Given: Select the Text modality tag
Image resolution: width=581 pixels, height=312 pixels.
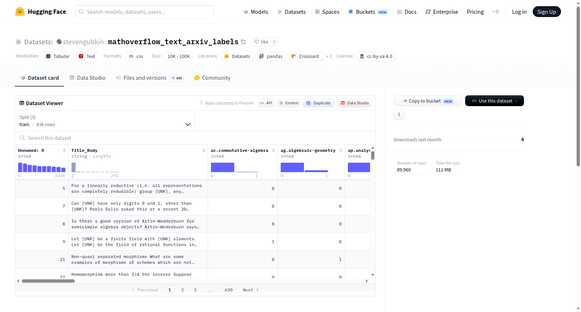Looking at the screenshot, I should [87, 56].
